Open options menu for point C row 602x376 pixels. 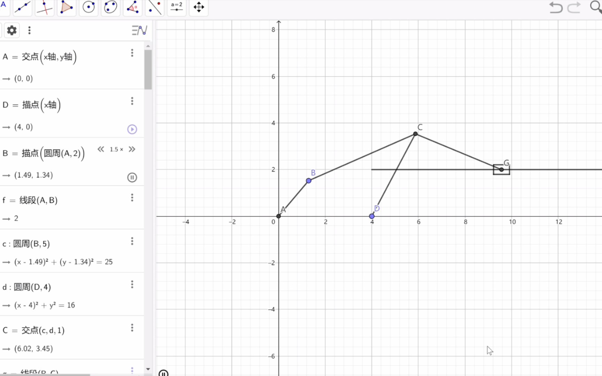pos(132,328)
